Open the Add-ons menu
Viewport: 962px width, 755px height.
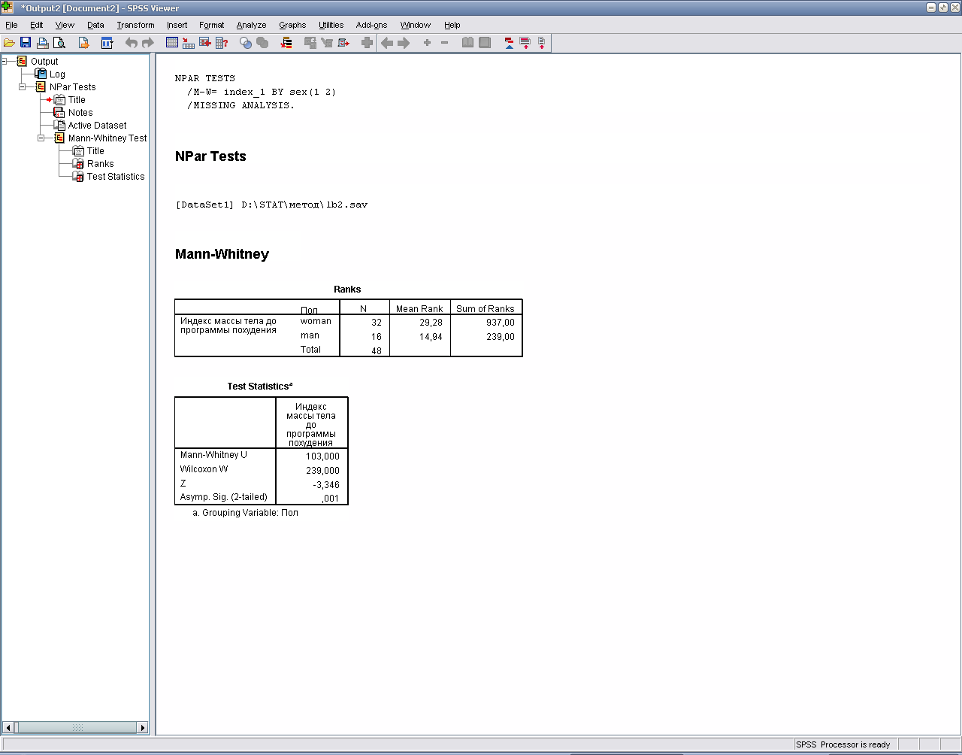tap(371, 25)
